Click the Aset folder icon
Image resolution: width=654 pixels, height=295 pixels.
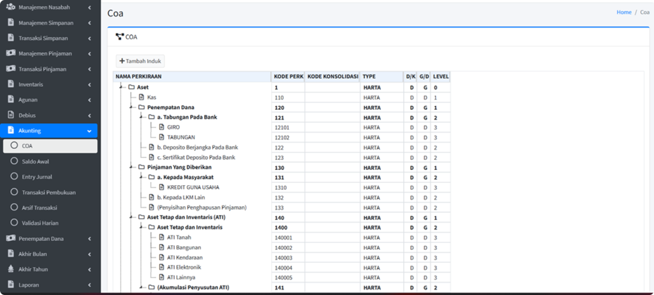pos(131,87)
